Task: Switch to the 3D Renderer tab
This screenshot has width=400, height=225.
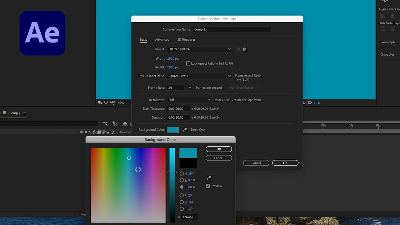Action: coord(186,40)
